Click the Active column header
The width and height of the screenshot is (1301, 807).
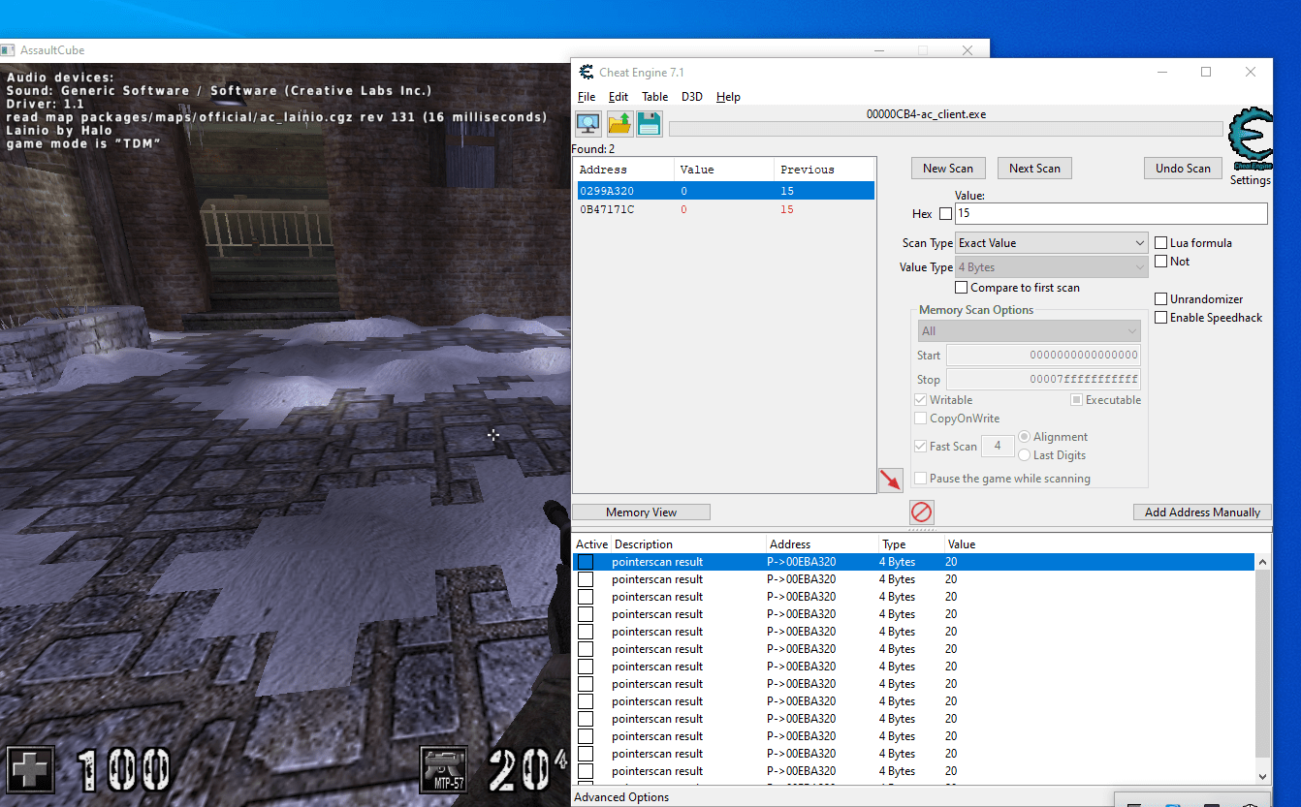click(x=591, y=544)
